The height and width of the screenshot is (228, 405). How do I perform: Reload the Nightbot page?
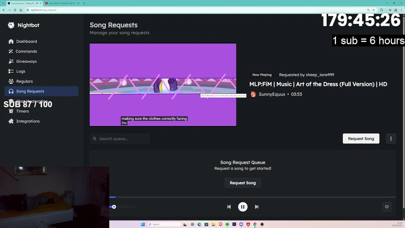point(15,10)
